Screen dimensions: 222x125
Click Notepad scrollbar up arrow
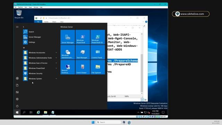(x=142, y=34)
